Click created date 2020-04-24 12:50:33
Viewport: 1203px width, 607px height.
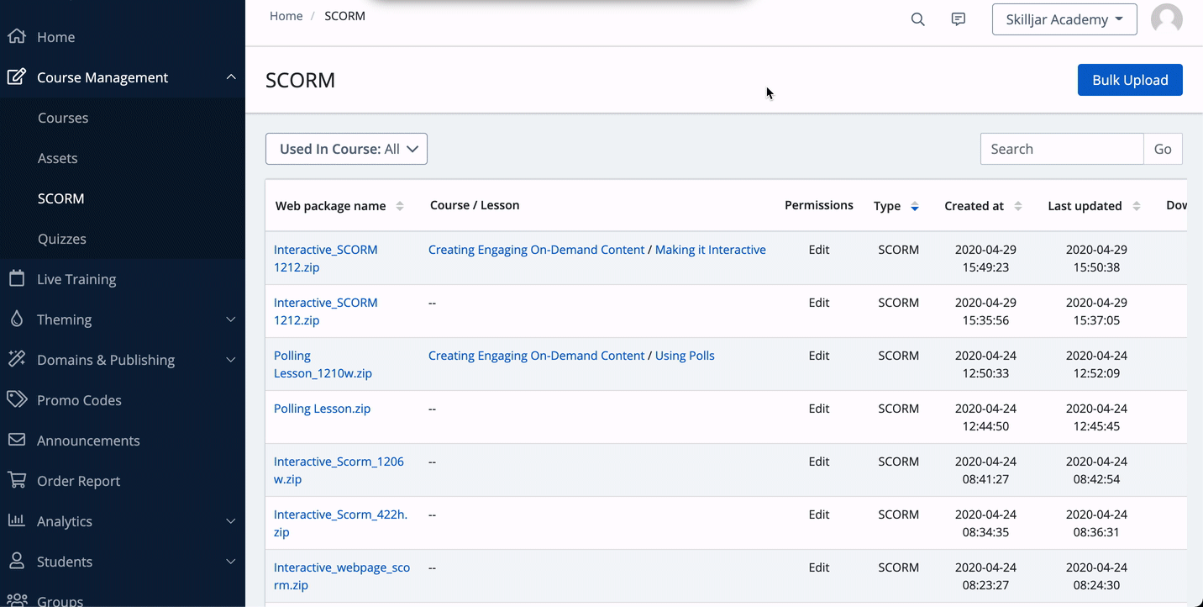coord(985,364)
